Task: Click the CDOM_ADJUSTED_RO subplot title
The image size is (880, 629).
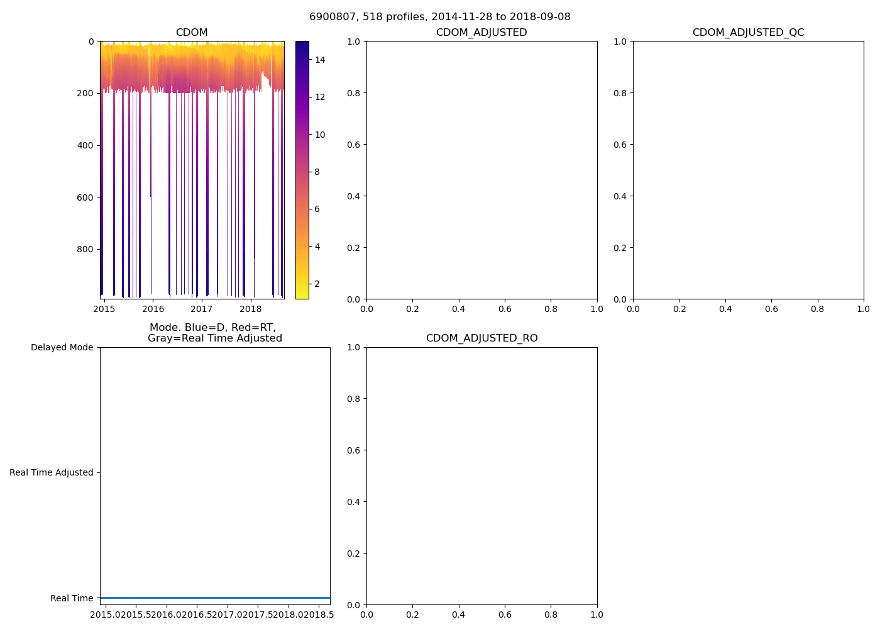Action: 481,338
